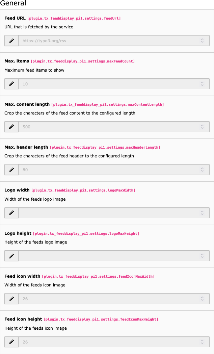Viewport: 214px width, 354px height.
Task: Click the Feed icon width field showing 26
Action: 108,299
